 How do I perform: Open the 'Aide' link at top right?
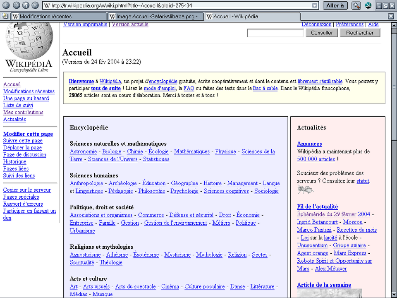tap(373, 24)
